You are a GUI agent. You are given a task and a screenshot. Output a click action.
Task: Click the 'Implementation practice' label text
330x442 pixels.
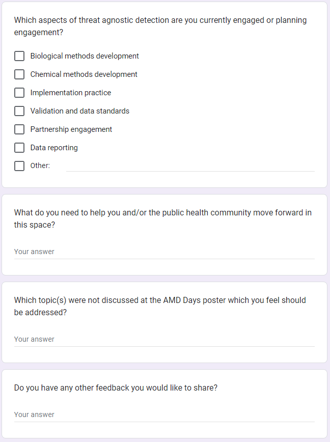pos(70,93)
